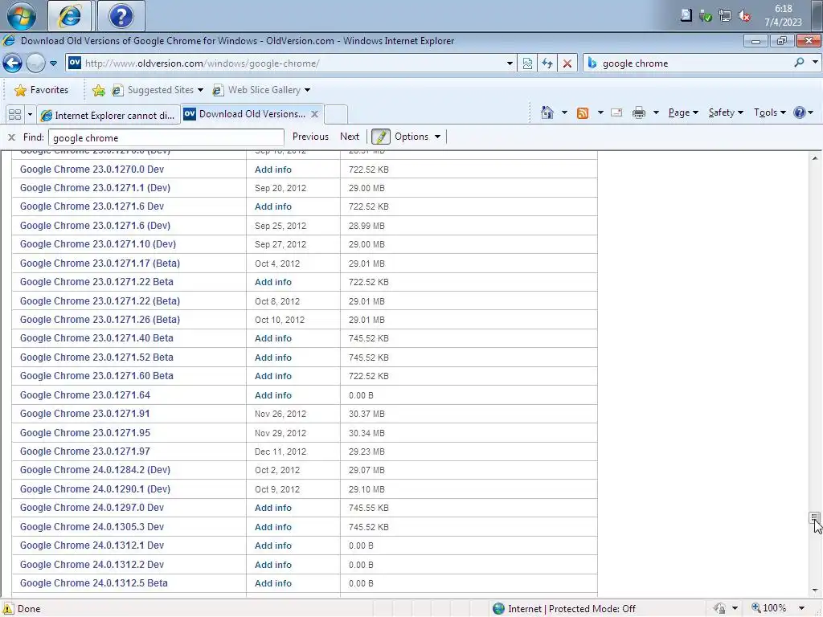Click the Find text field

coord(166,137)
